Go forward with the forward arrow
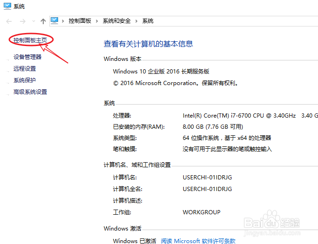Viewport: 318px width, 244px height. pos(22,21)
